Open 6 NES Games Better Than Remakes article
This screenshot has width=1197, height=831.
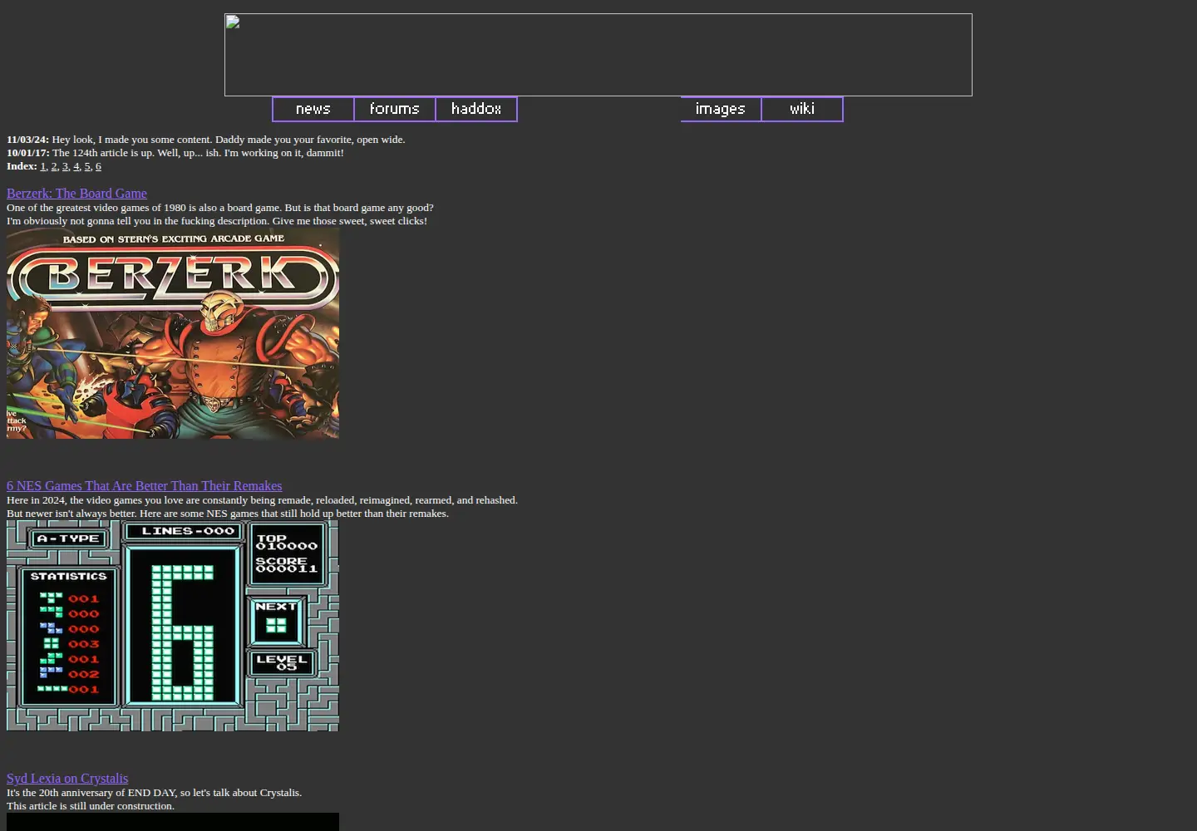pos(145,486)
